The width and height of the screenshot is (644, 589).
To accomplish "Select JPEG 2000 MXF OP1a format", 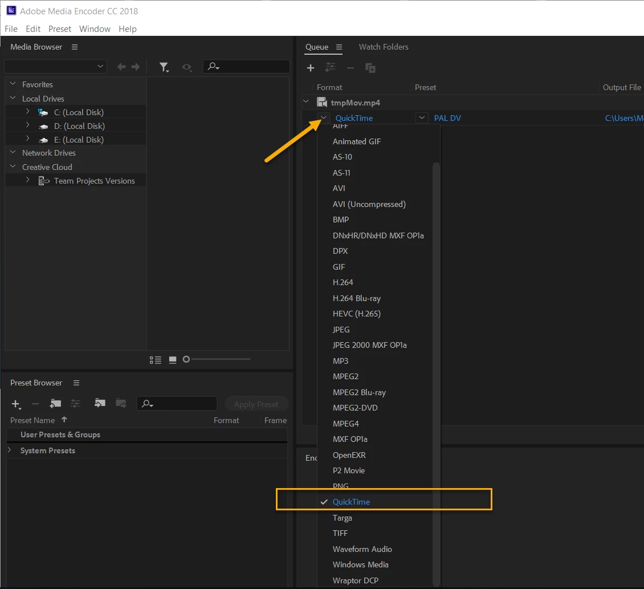I will [x=370, y=346].
